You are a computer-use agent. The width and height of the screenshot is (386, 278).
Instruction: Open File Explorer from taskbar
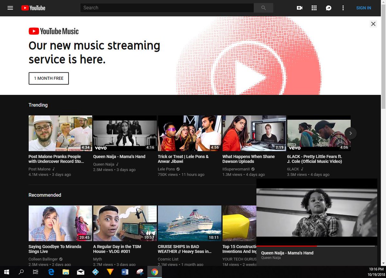pyautogui.click(x=66, y=272)
